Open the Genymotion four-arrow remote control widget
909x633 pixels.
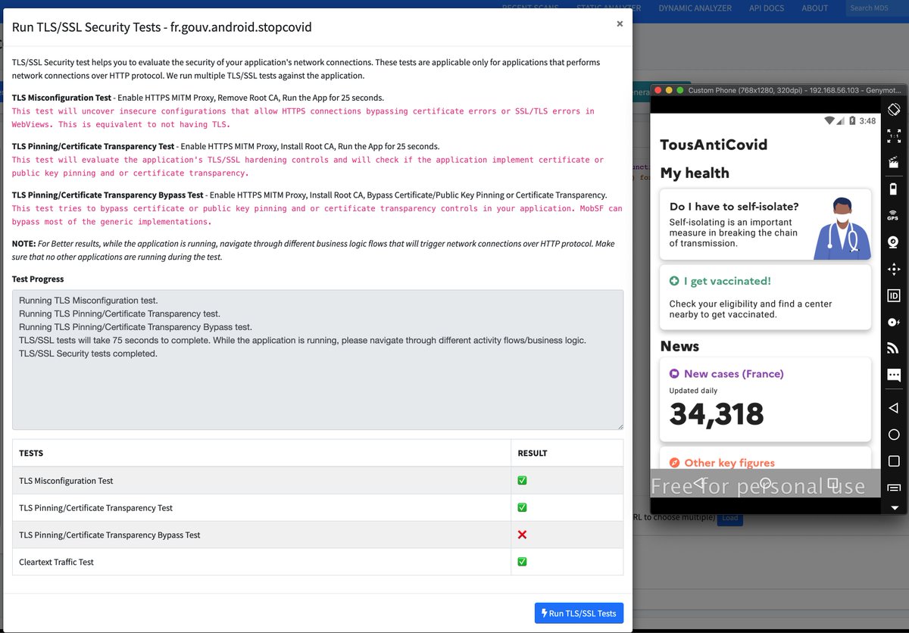tap(893, 269)
